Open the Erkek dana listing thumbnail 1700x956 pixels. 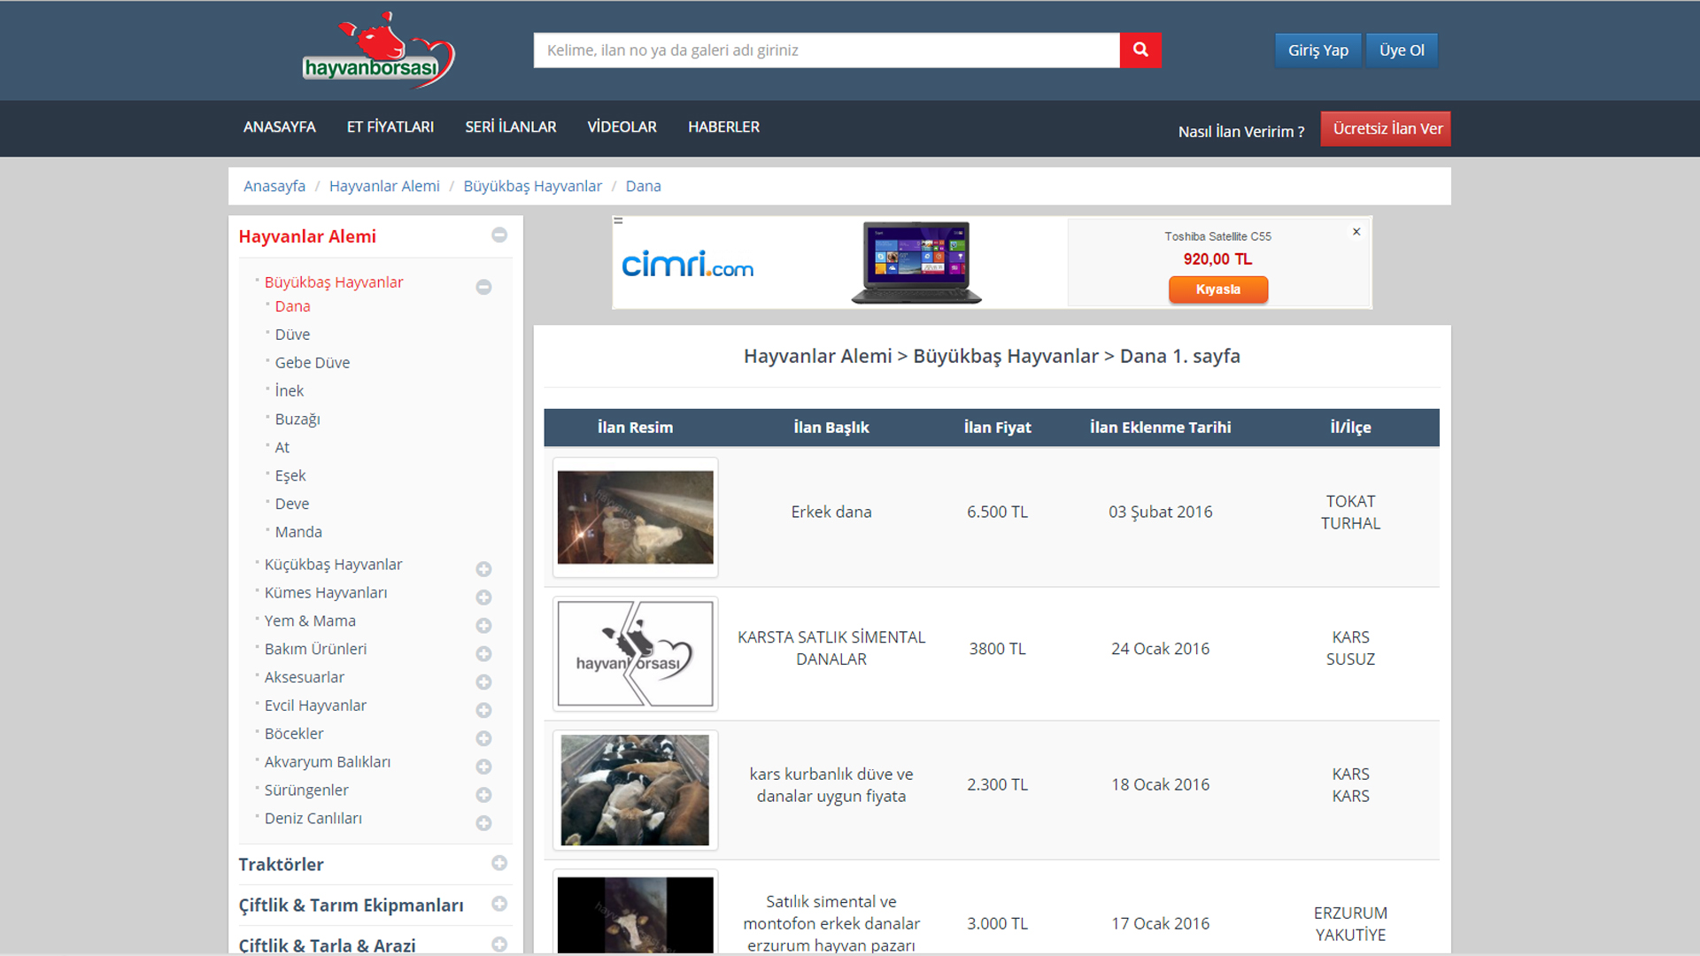(635, 517)
